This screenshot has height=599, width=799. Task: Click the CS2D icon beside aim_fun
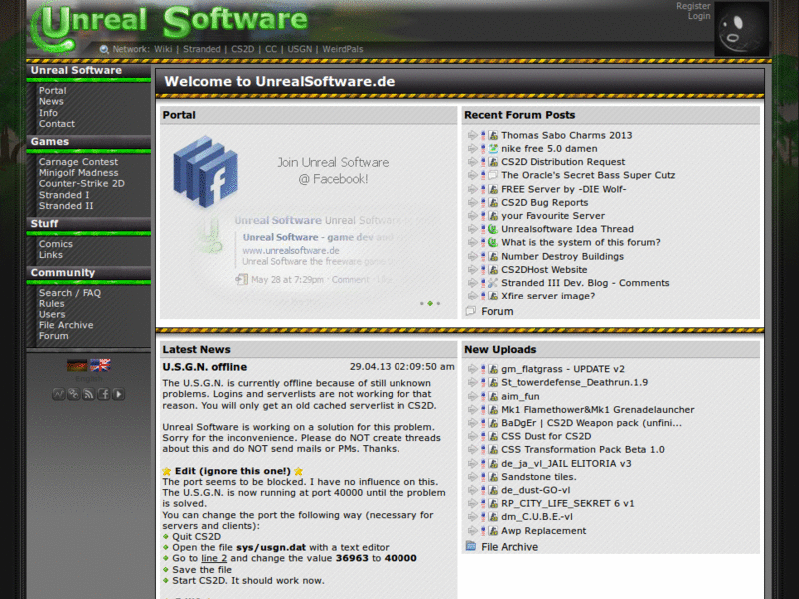[493, 396]
